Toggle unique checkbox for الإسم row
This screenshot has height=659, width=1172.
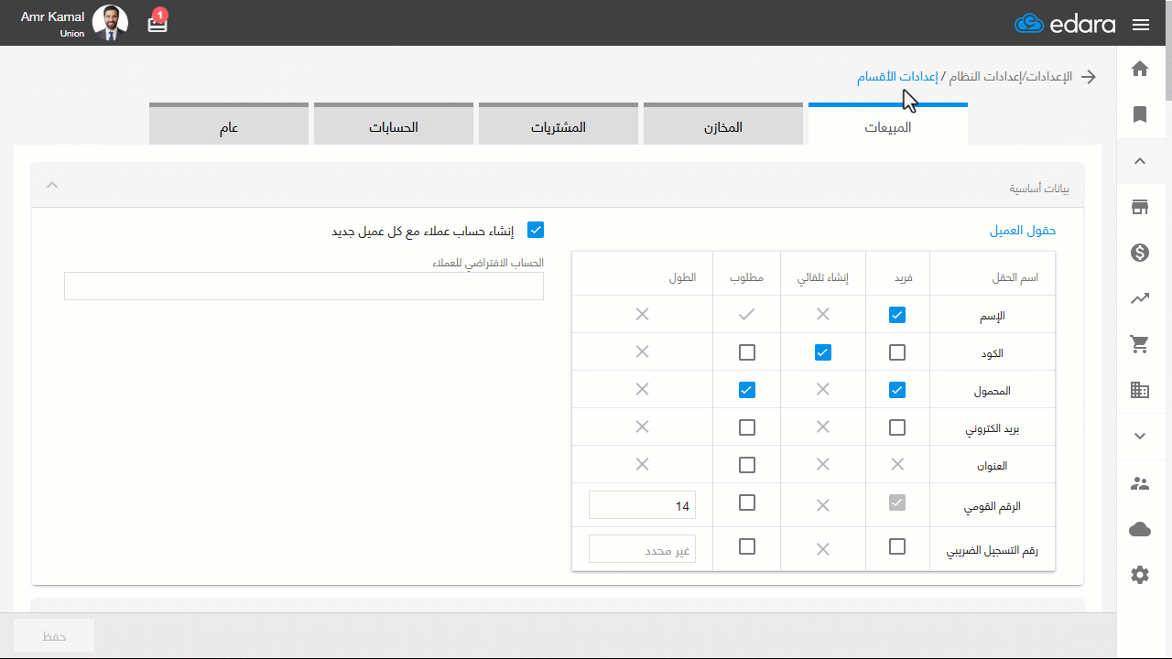[897, 315]
